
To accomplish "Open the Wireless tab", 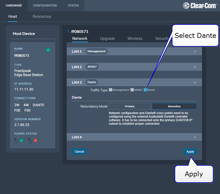I will click(x=135, y=39).
